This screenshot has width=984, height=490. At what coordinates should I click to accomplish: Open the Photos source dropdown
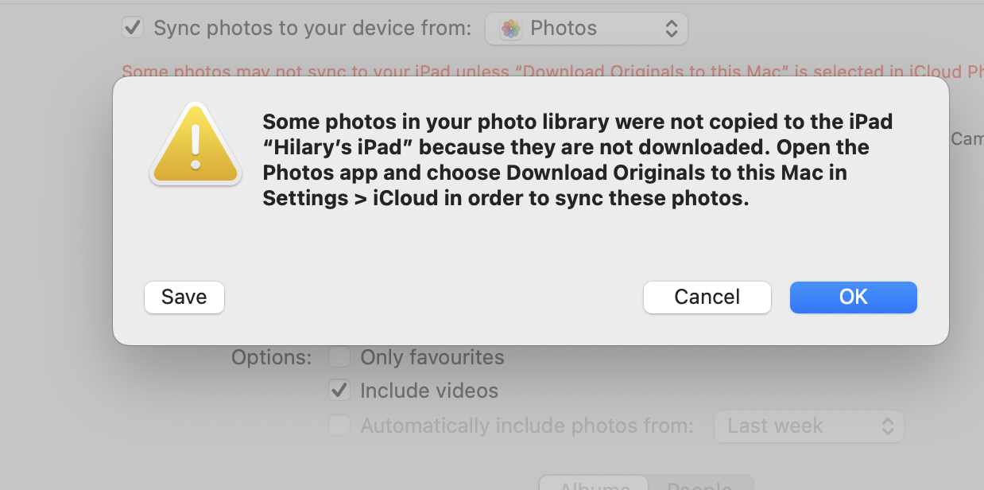pyautogui.click(x=586, y=29)
